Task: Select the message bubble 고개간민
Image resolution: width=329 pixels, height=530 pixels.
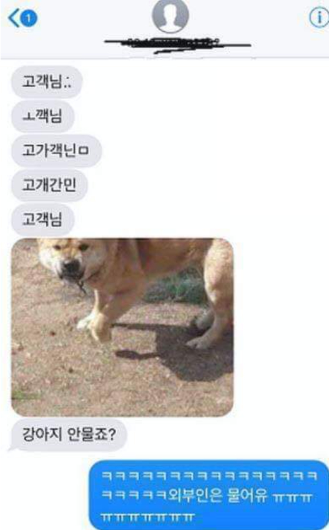Action: (x=50, y=185)
